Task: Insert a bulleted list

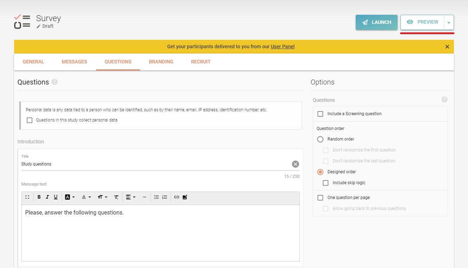Action: pos(156,197)
